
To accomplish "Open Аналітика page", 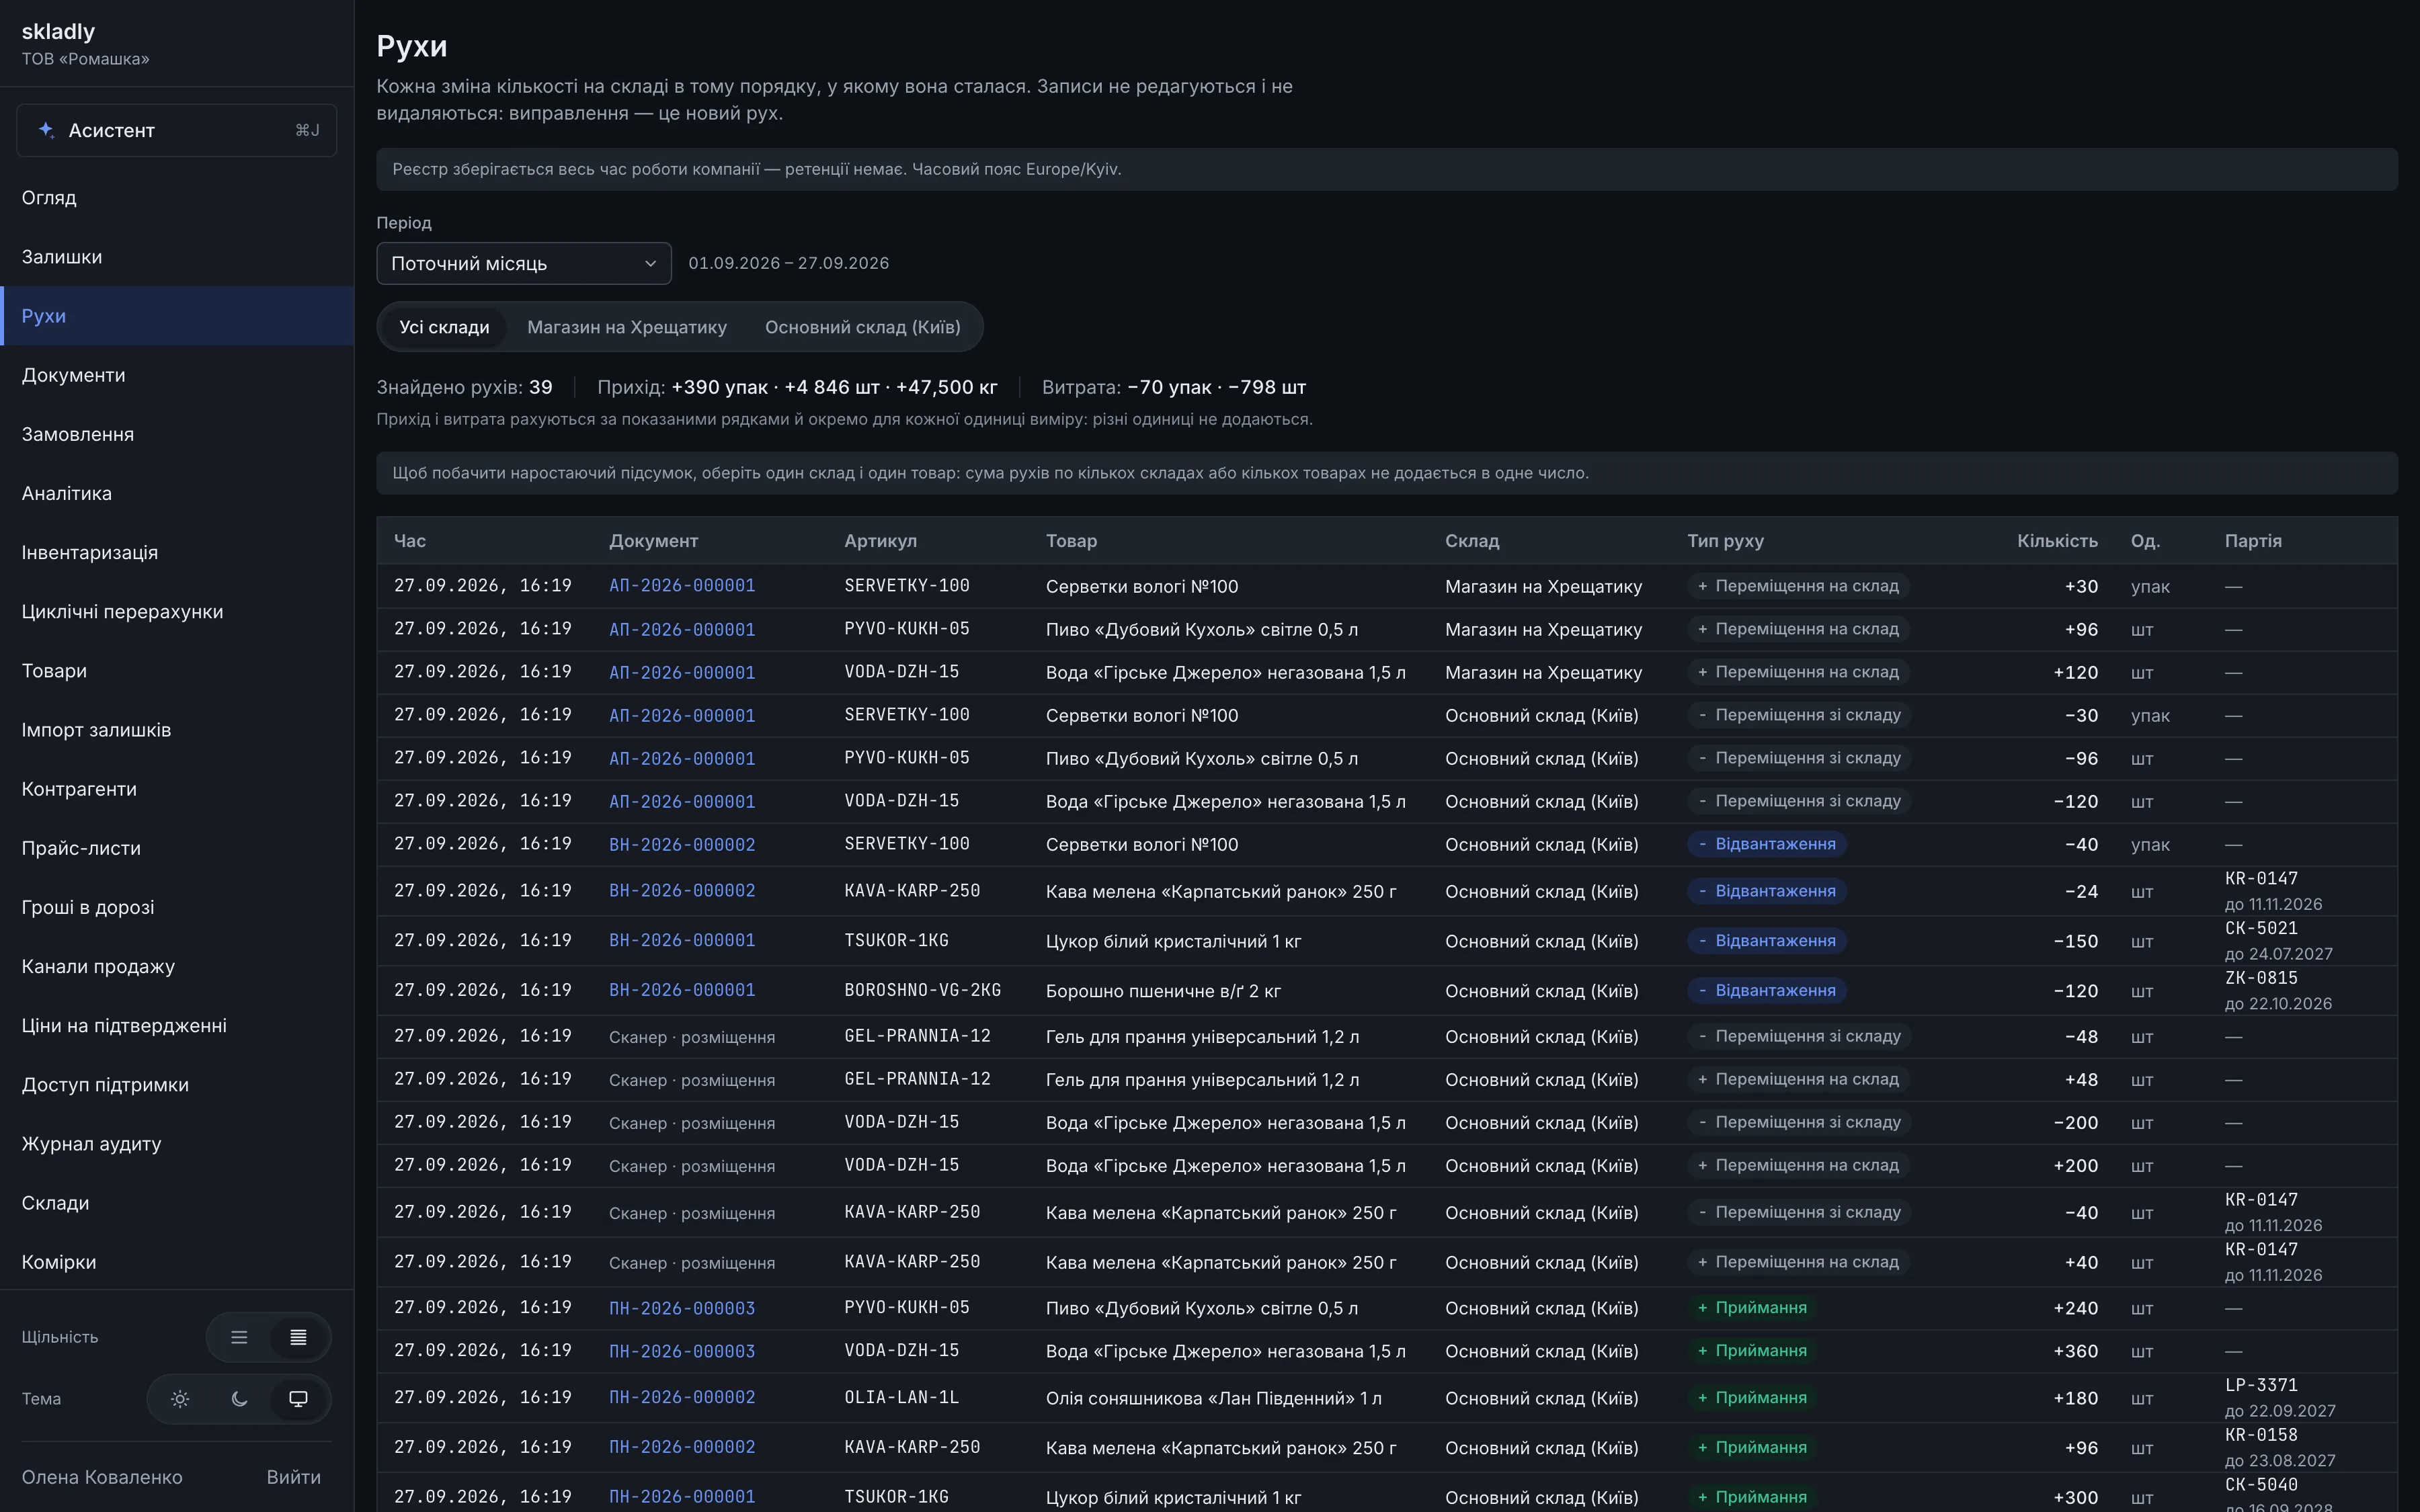I will [x=177, y=493].
